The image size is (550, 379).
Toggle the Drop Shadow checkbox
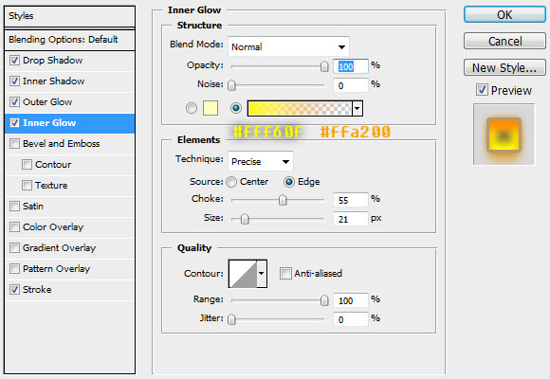(x=14, y=61)
